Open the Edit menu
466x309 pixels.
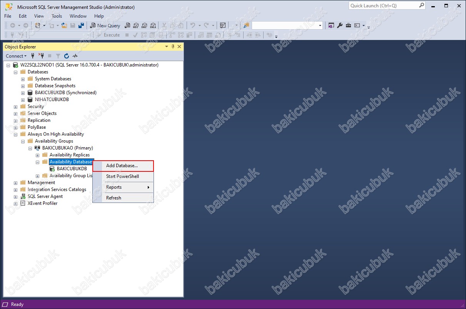(x=23, y=16)
